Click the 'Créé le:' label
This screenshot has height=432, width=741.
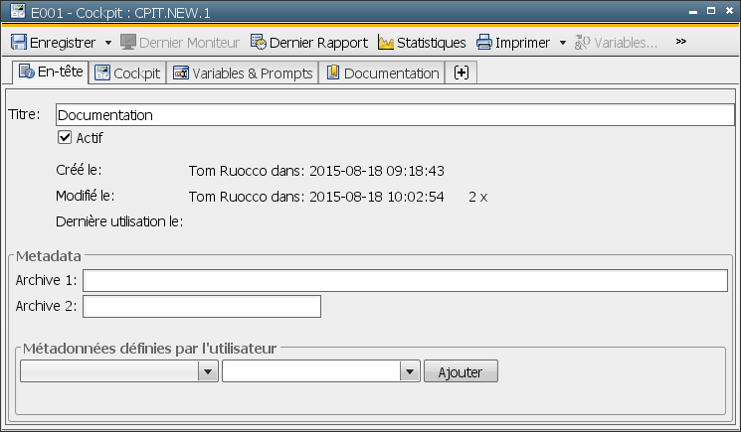pyautogui.click(x=79, y=170)
